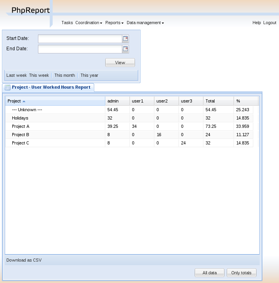Image resolution: width=279 pixels, height=283 pixels.
Task: Sort by the user3 column header
Action: [x=191, y=101]
